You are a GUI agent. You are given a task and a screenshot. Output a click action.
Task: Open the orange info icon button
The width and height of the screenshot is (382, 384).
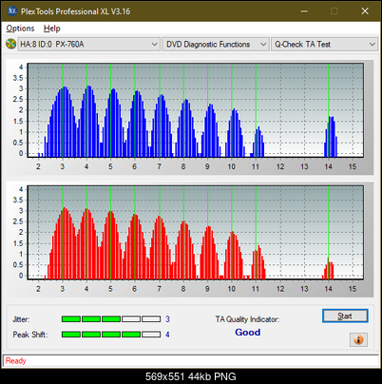(358, 339)
